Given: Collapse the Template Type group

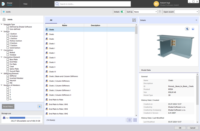Looking at the screenshot, I should [2, 24].
